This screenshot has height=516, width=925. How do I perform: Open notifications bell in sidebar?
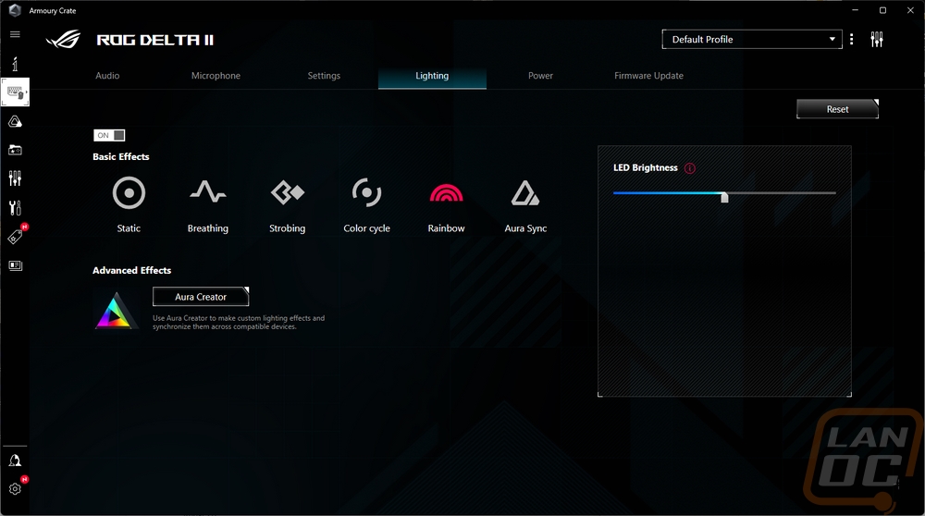click(x=16, y=461)
